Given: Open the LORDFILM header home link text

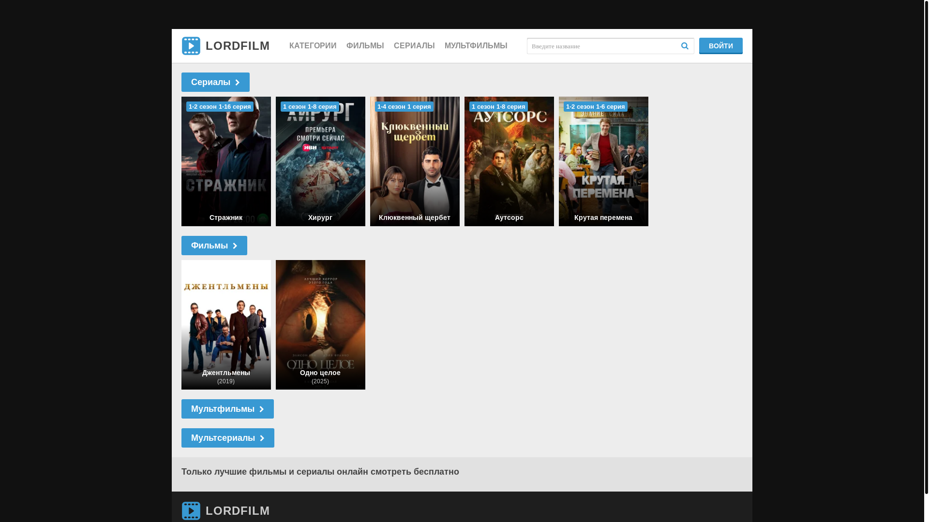Looking at the screenshot, I should 238,46.
